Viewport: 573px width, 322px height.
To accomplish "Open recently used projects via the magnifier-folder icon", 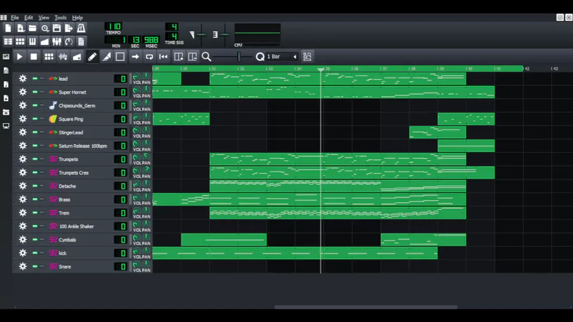I will [x=45, y=28].
